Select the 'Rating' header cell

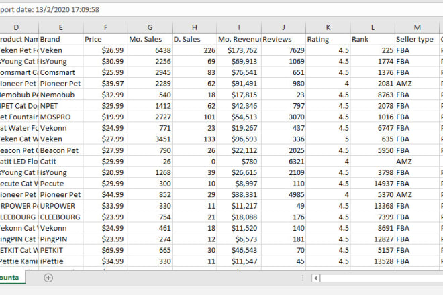point(328,39)
